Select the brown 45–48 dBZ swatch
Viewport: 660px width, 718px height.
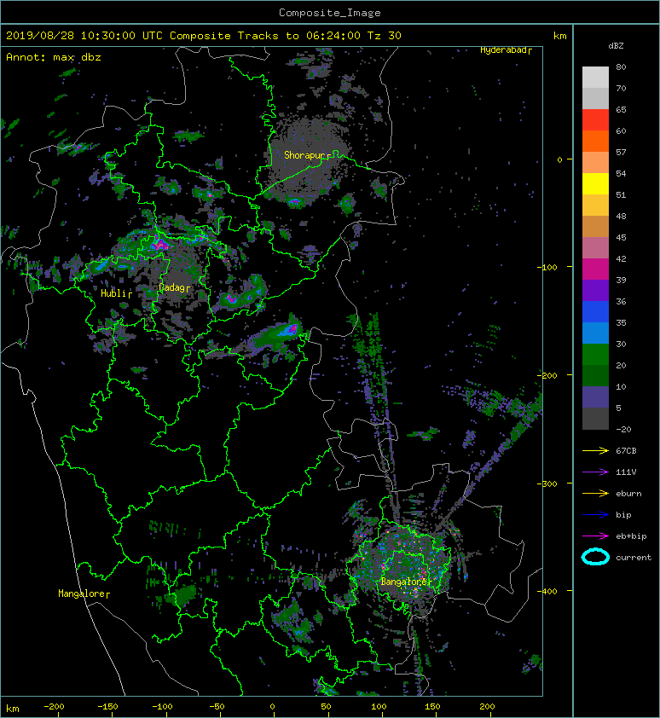point(595,226)
